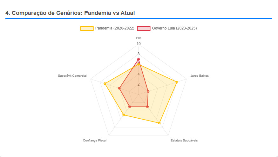
Task: Click yellow Pandemia point on PIB axis
Action: coord(139,64)
